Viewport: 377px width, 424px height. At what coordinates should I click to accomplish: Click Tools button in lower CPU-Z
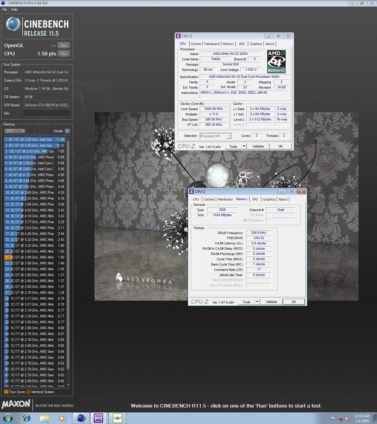[x=247, y=302]
